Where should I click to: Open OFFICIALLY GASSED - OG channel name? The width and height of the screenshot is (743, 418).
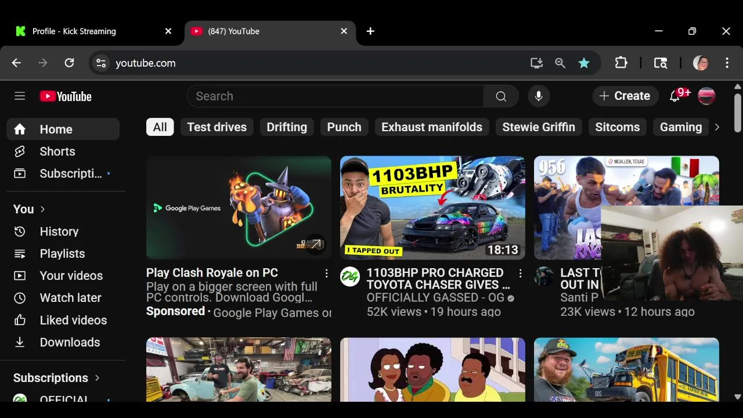click(x=435, y=298)
